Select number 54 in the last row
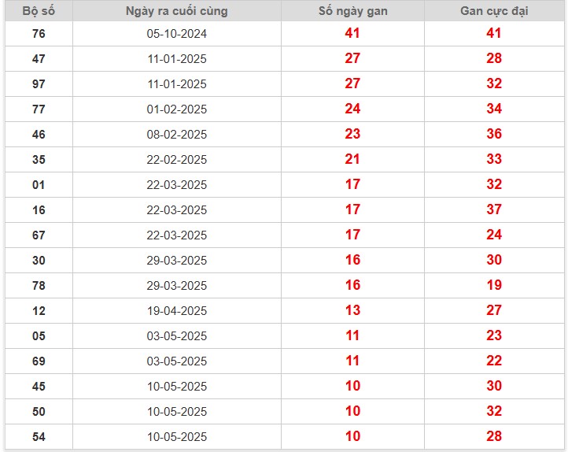Image resolution: width=568 pixels, height=452 pixels. coord(39,436)
